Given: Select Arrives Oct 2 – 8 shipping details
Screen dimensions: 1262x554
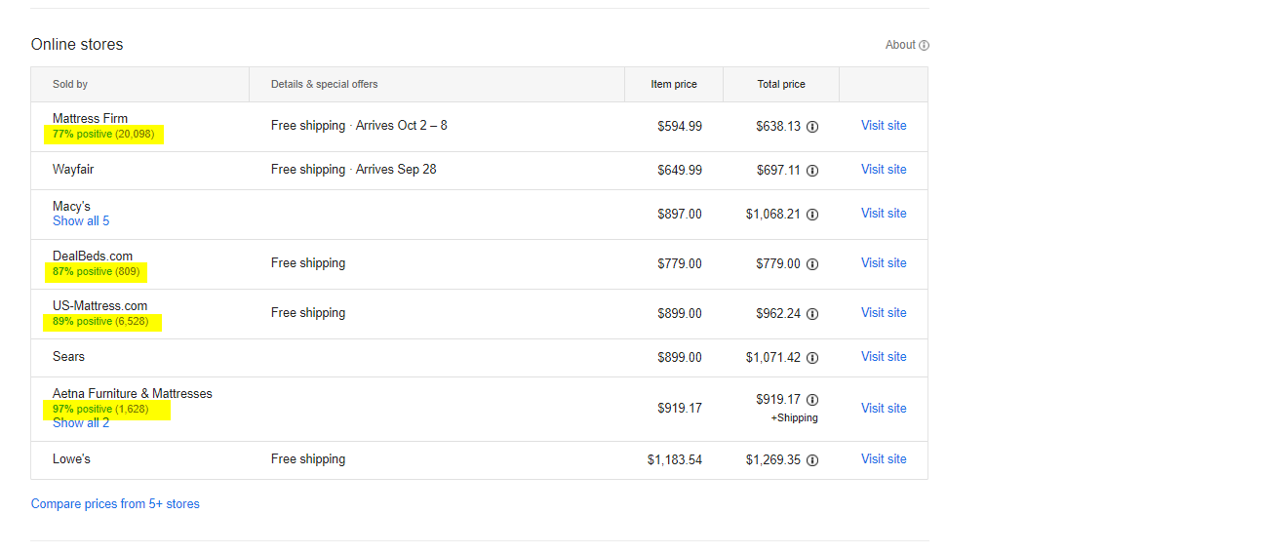Looking at the screenshot, I should [x=402, y=125].
